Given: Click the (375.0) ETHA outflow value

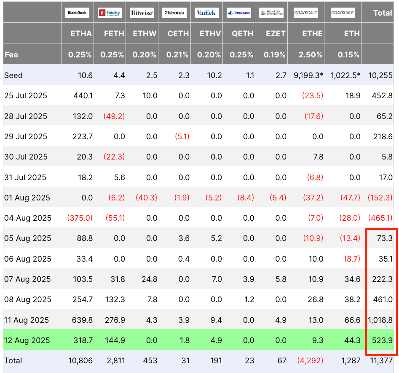Looking at the screenshot, I should (x=80, y=218).
